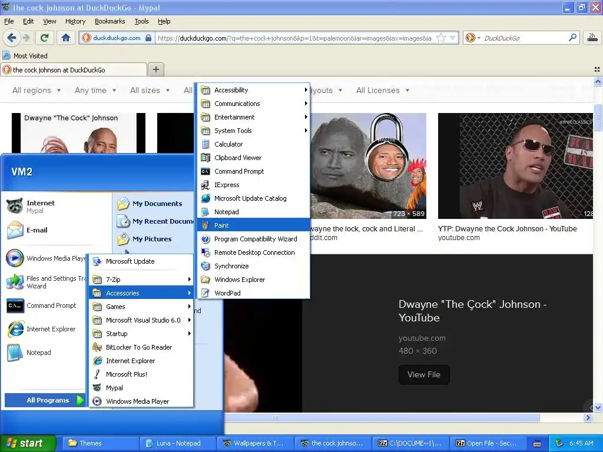Select the 'the cock johnson at DuckDuckGo' tab
Image resolution: width=603 pixels, height=452 pixels.
74,69
